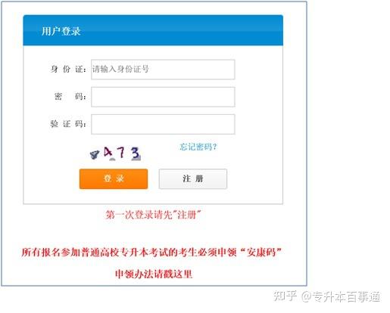Click the 注册 register button
The height and width of the screenshot is (313, 390).
(193, 178)
